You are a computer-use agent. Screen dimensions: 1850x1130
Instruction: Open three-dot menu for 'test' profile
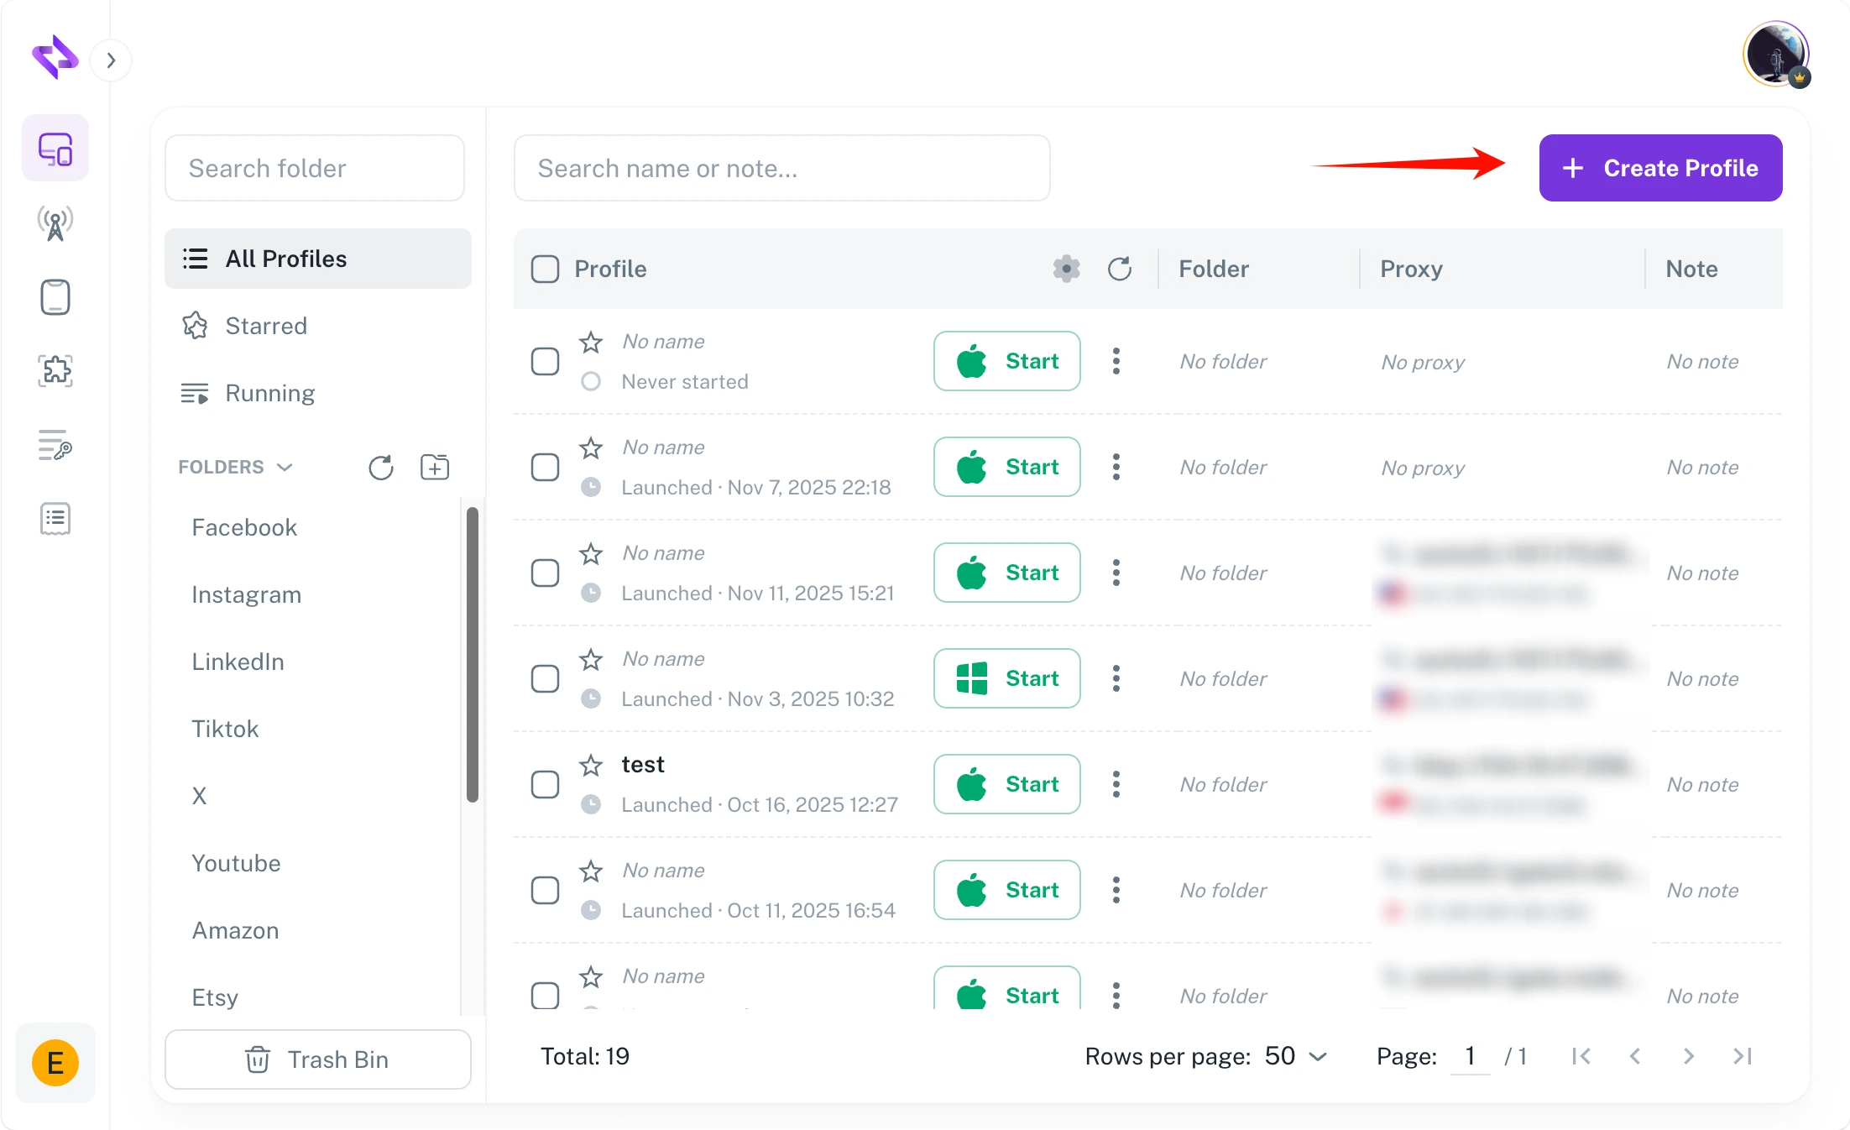pos(1116,784)
